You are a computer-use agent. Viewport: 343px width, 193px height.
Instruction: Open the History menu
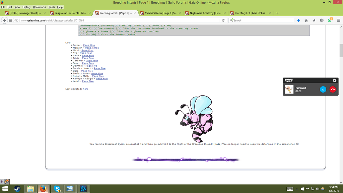[x=26, y=7]
